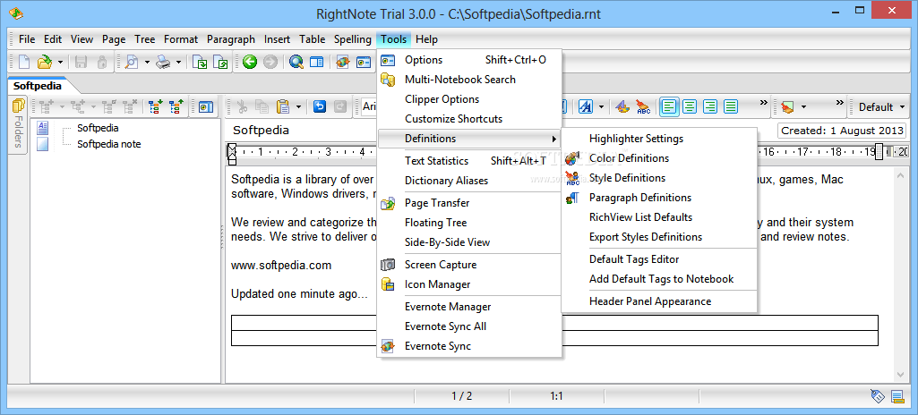Open the dropdown arrow next to Open notebook

(60, 62)
